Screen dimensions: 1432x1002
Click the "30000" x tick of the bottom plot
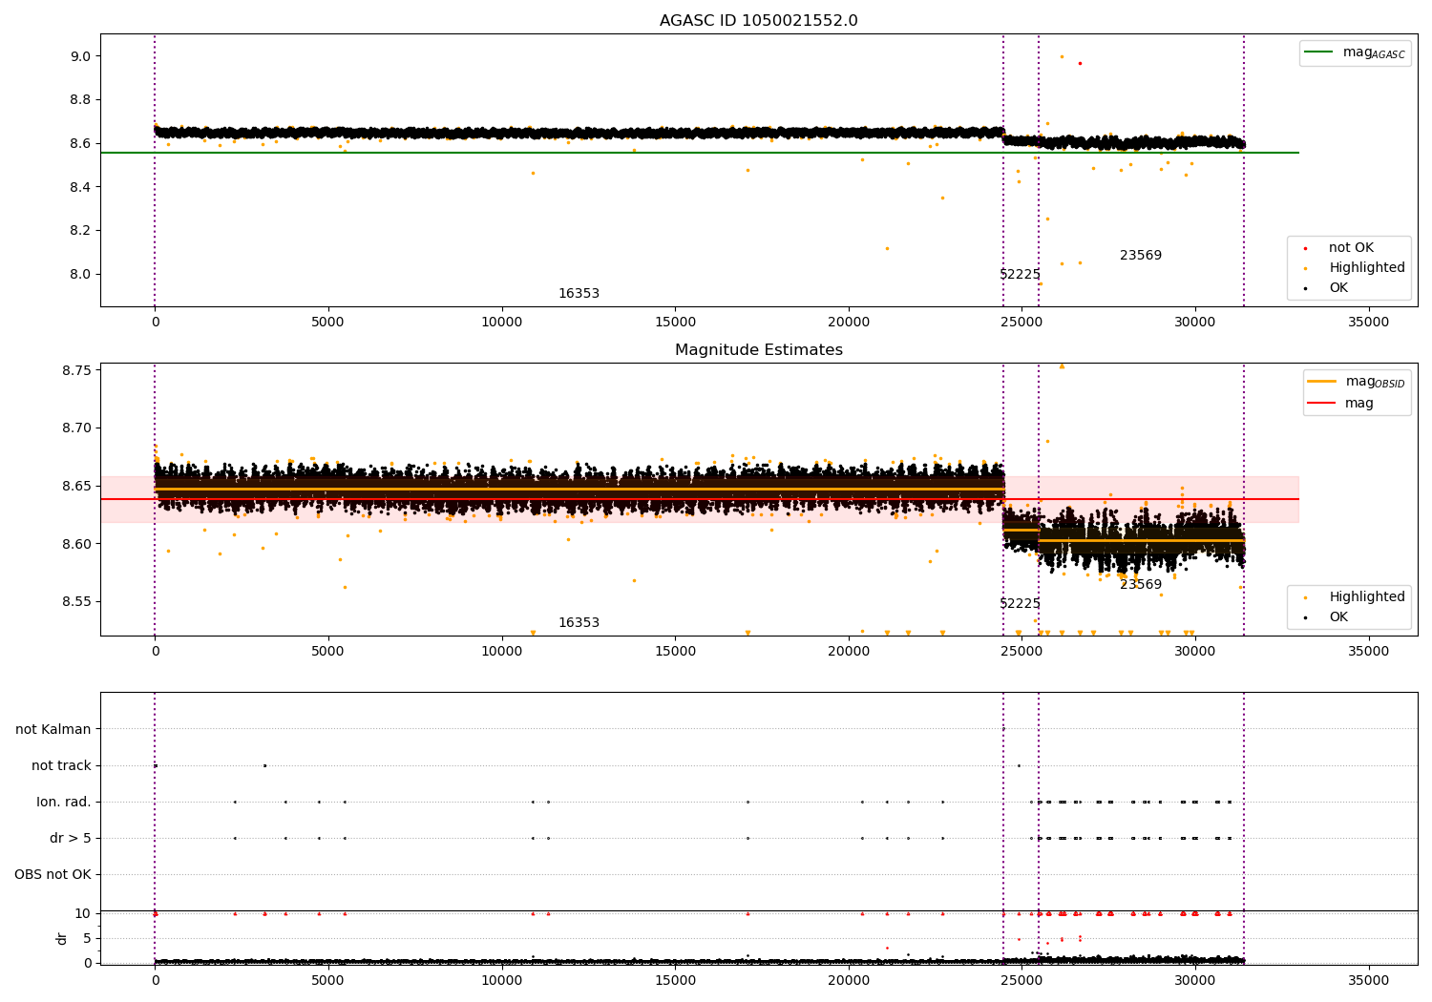[1194, 981]
